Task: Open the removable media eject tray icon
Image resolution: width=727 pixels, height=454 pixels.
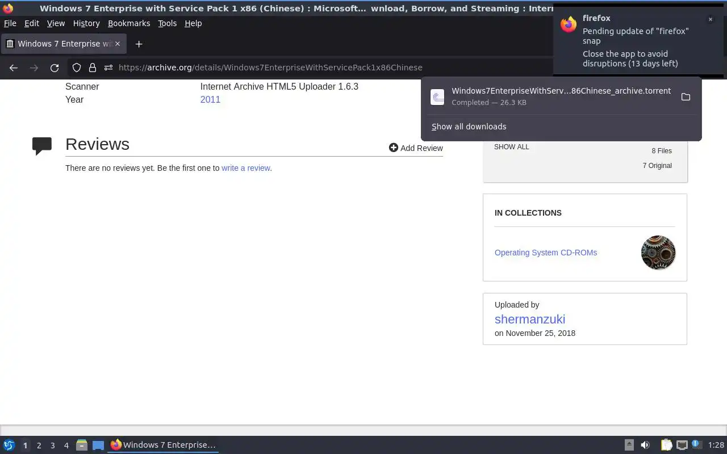Action: (629, 445)
